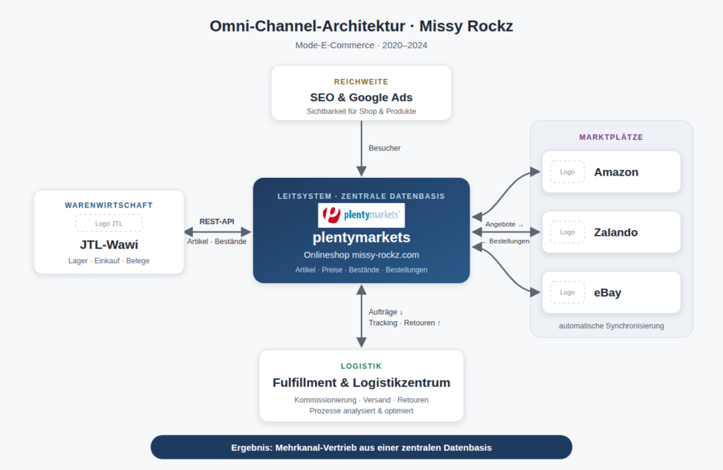Click Kommissionierung · Versand · Retouren text
Screen dimensions: 723x470
point(361,400)
